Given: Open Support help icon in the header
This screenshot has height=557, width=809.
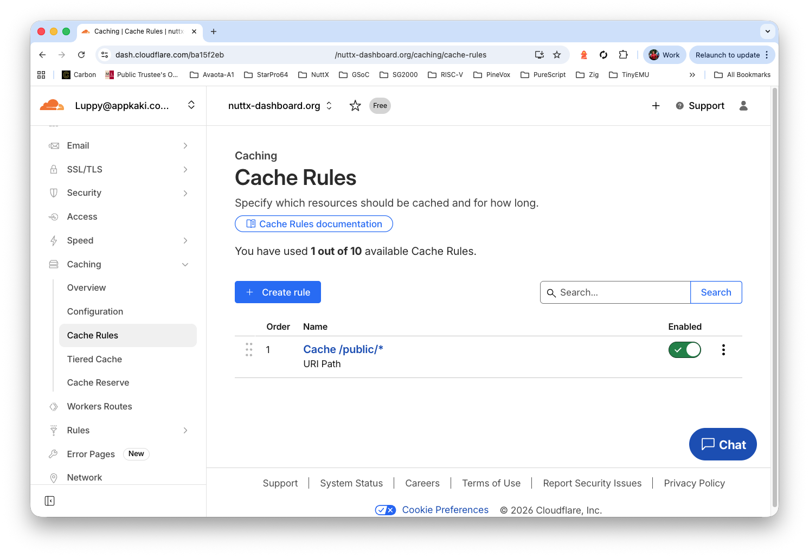Looking at the screenshot, I should [x=680, y=106].
